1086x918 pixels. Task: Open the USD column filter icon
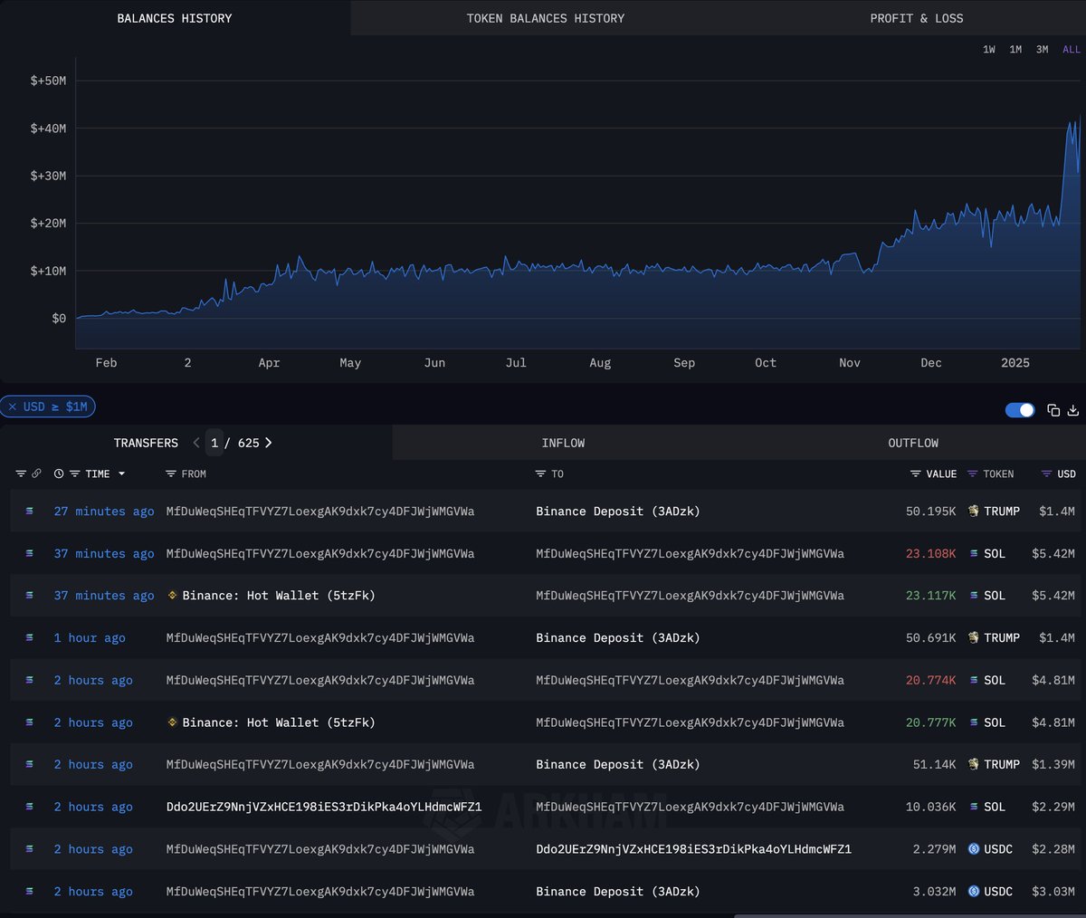1047,473
